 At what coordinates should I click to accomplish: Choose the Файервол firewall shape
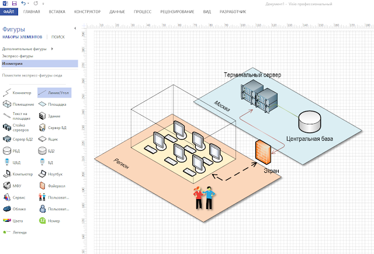point(52,186)
